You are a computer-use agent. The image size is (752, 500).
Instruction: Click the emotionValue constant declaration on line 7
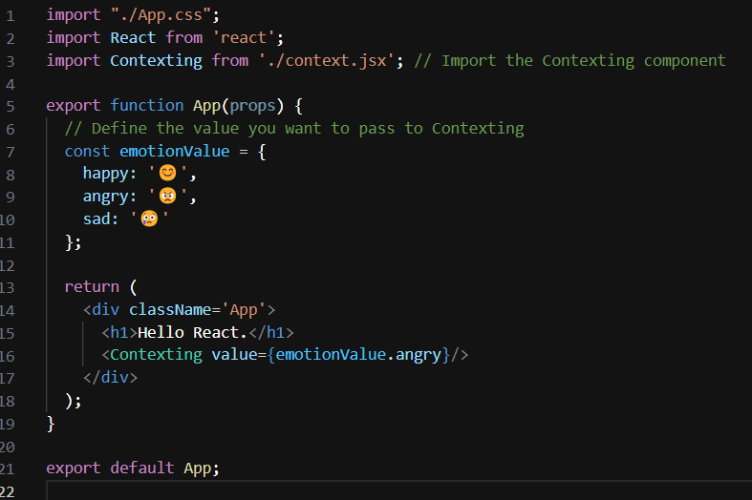click(x=175, y=151)
